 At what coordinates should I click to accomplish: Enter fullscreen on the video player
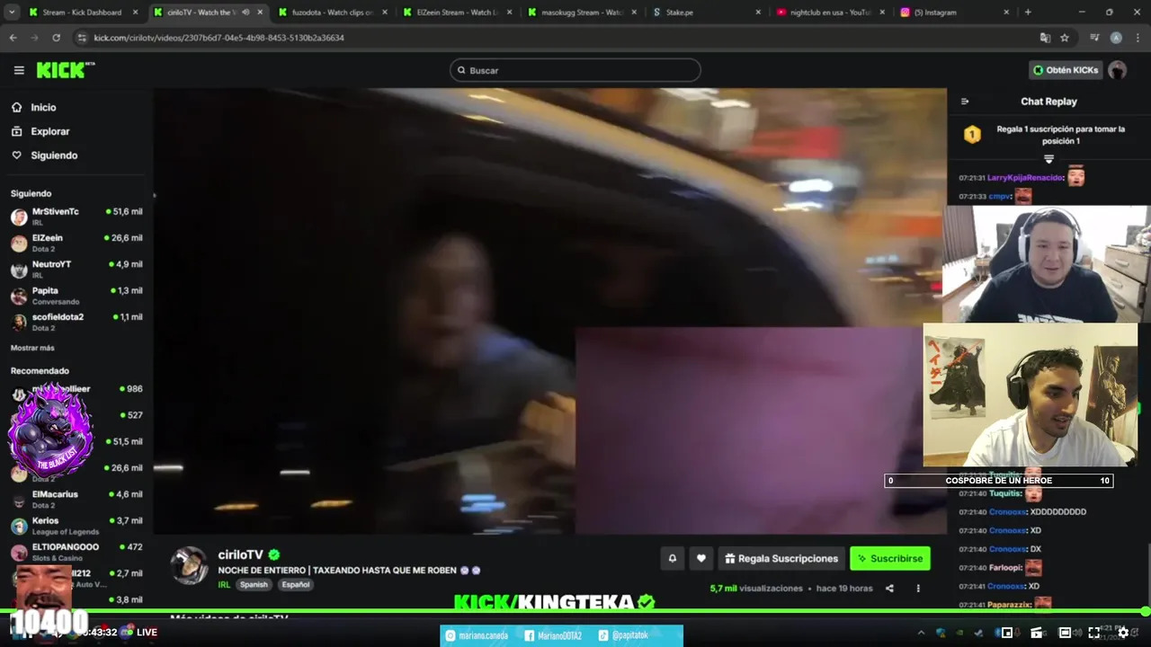click(1094, 633)
